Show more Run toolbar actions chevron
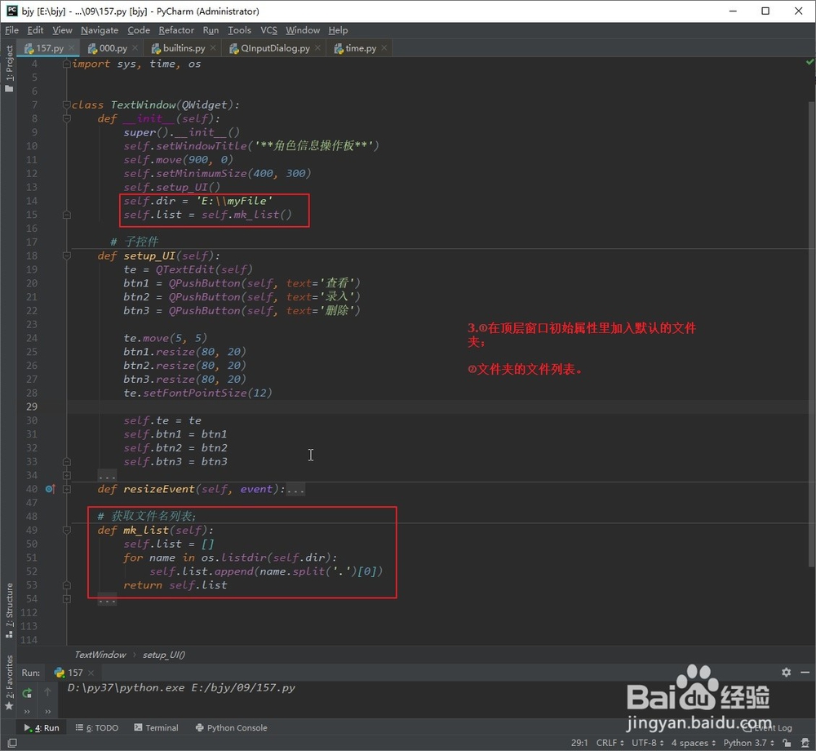816x751 pixels. tap(27, 712)
